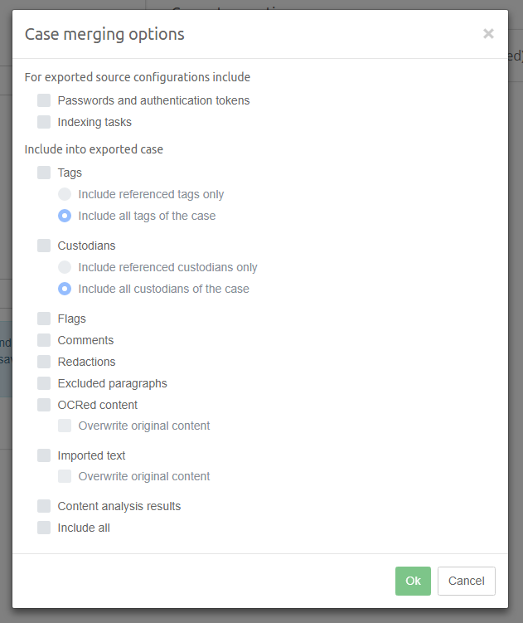Click the Cancel button

(466, 581)
